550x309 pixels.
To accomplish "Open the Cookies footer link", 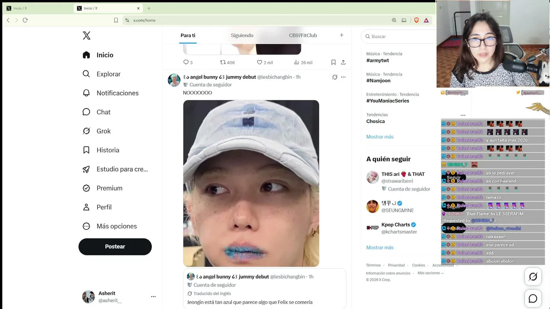I will 419,265.
